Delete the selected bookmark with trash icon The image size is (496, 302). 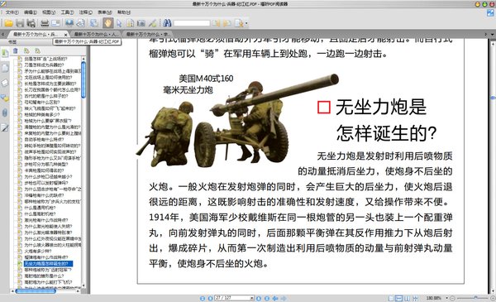pyautogui.click(x=16, y=51)
